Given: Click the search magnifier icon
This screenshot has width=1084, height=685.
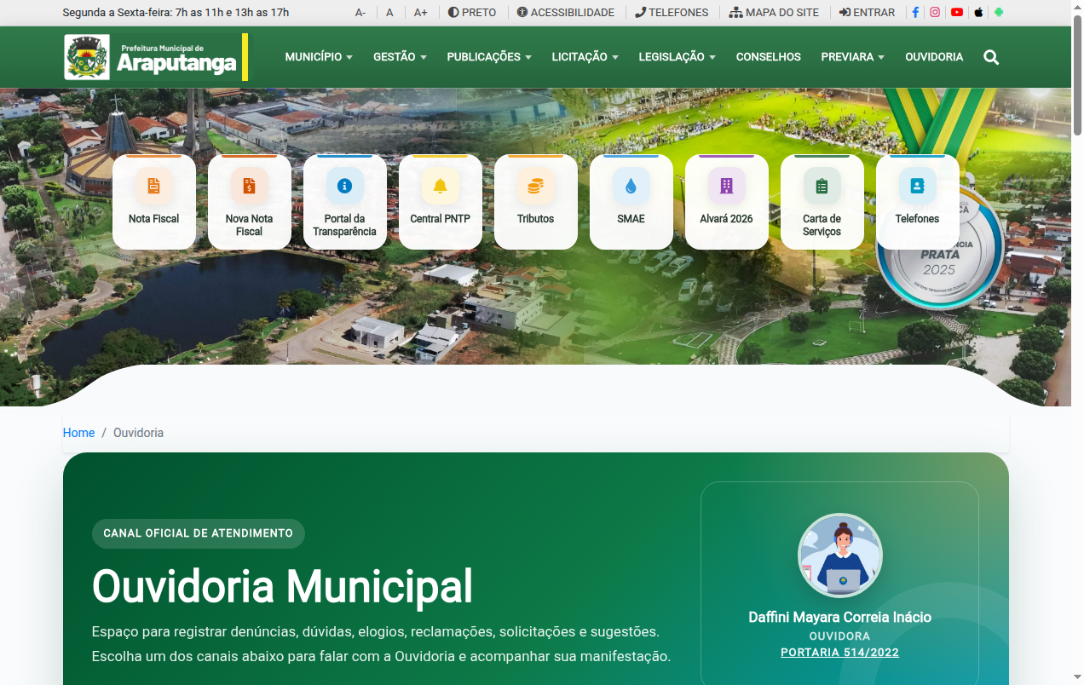Looking at the screenshot, I should click(991, 57).
